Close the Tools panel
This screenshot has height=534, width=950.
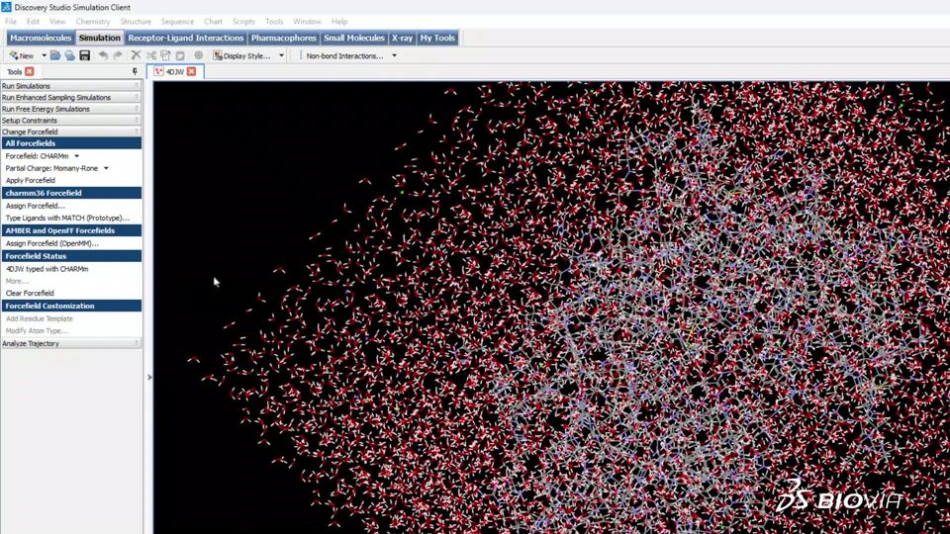pos(29,71)
